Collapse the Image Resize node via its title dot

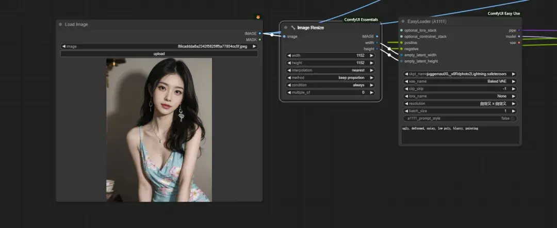(x=286, y=28)
